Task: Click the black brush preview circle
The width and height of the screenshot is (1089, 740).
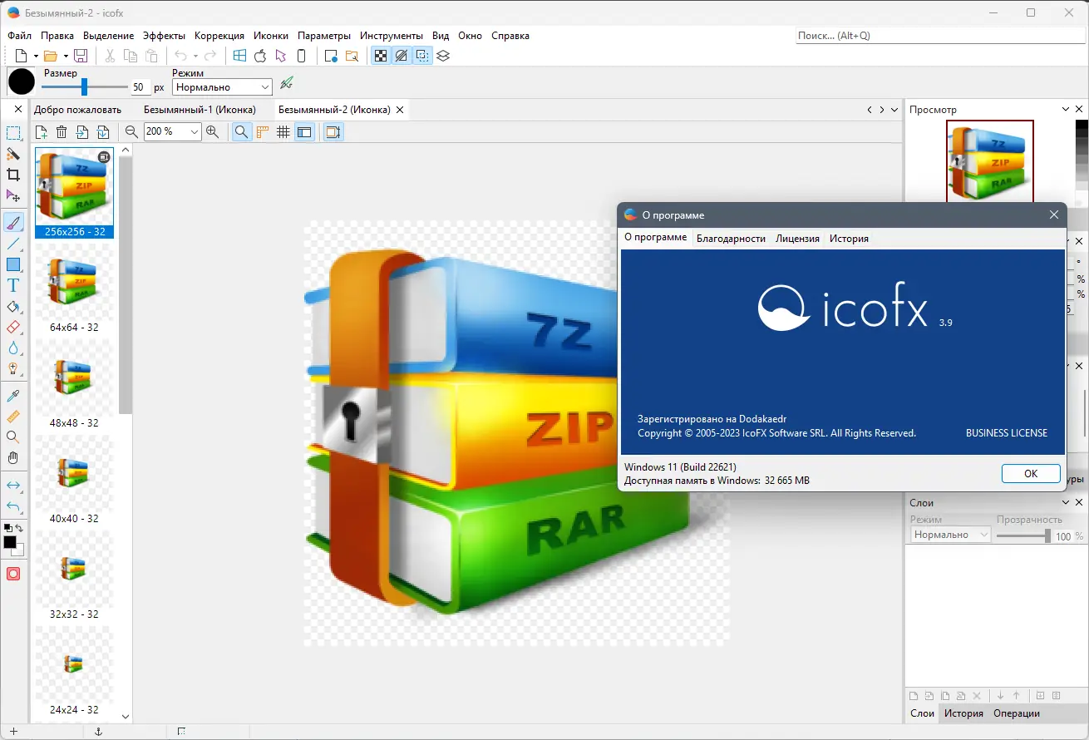Action: click(x=22, y=81)
